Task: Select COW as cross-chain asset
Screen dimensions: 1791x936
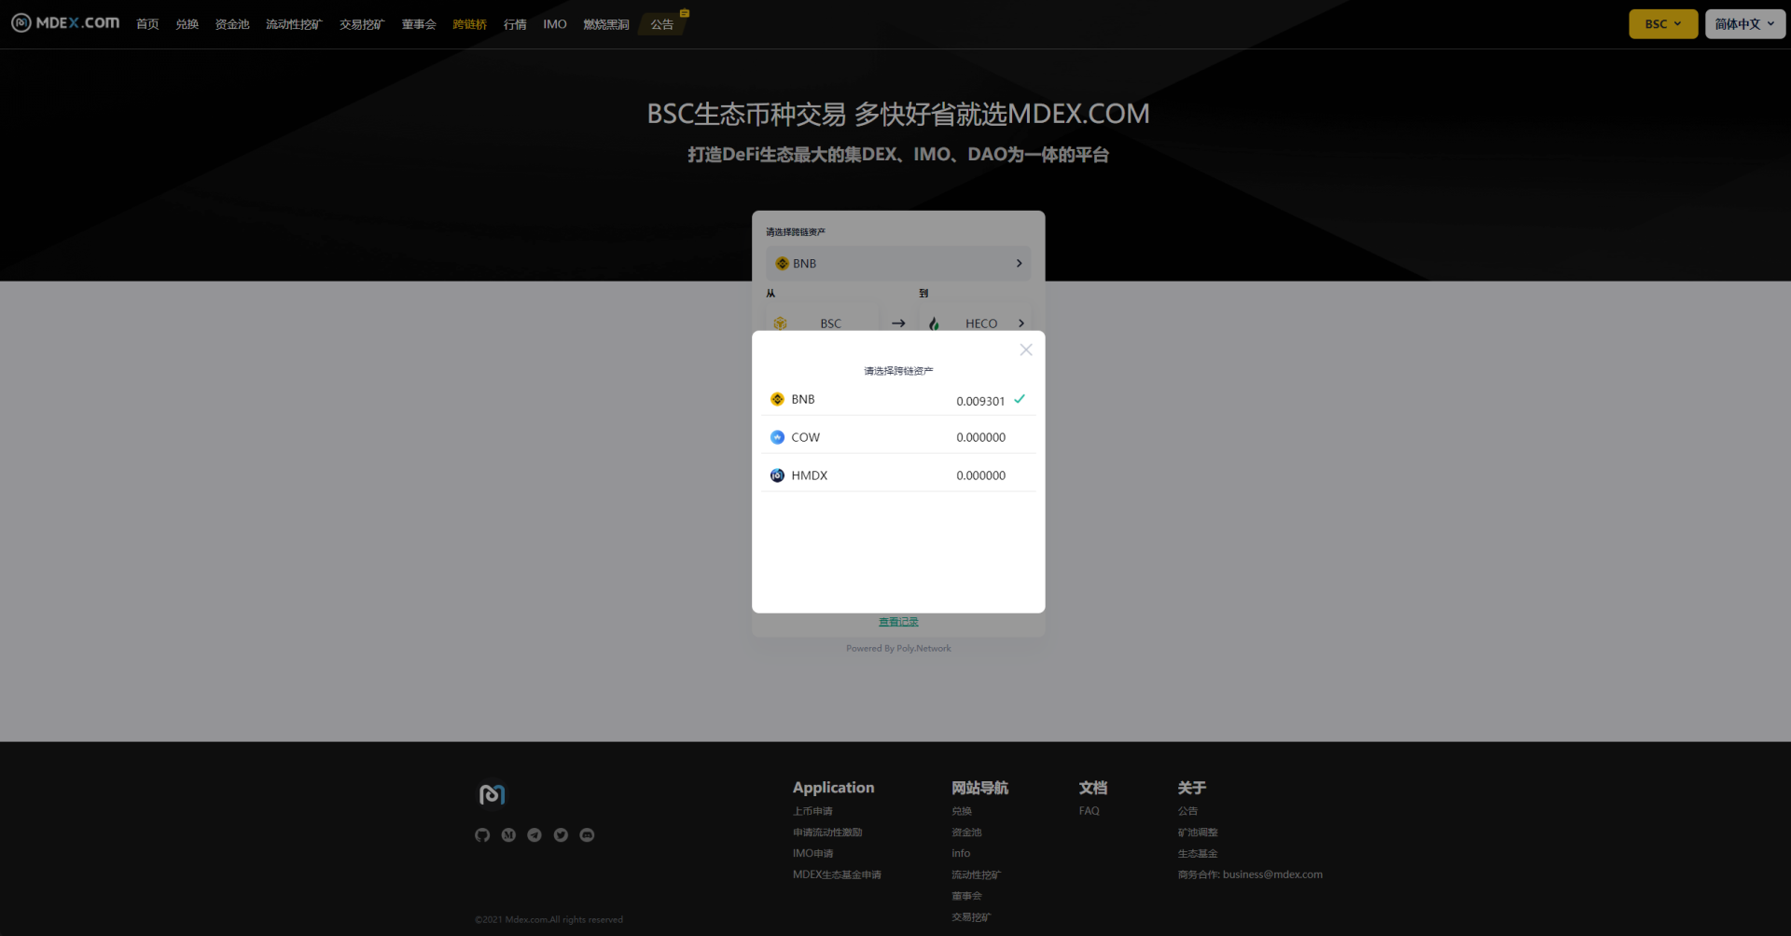Action: 897,437
